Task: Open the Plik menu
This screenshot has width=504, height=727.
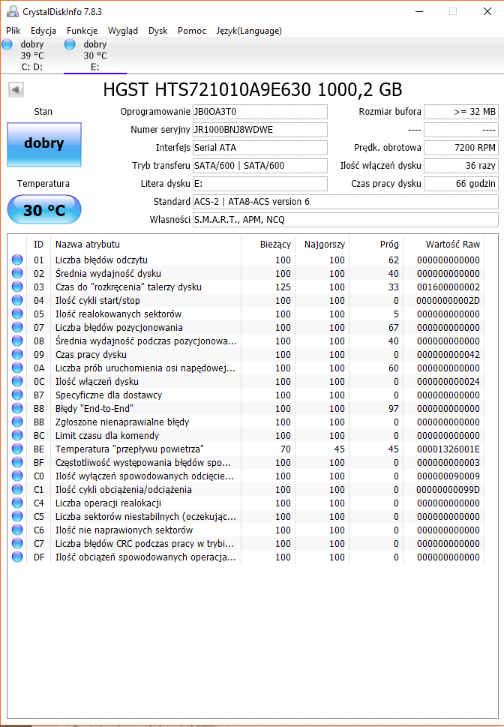Action: [x=13, y=31]
